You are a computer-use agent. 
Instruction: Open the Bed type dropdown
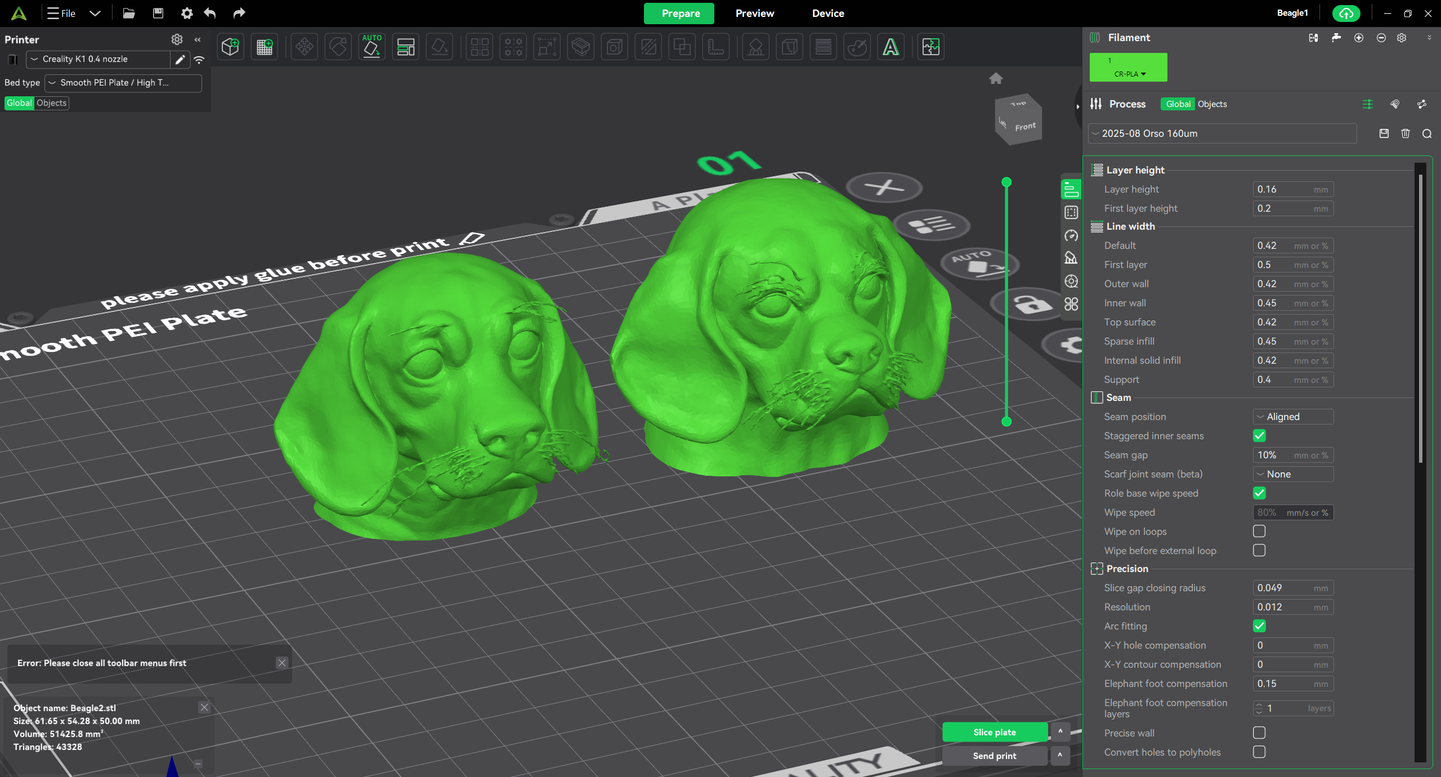pyautogui.click(x=123, y=83)
